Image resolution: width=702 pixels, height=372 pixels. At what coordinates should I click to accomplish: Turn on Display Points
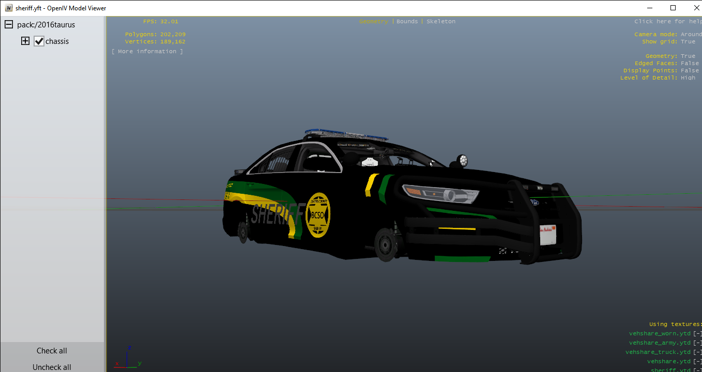[x=689, y=71]
